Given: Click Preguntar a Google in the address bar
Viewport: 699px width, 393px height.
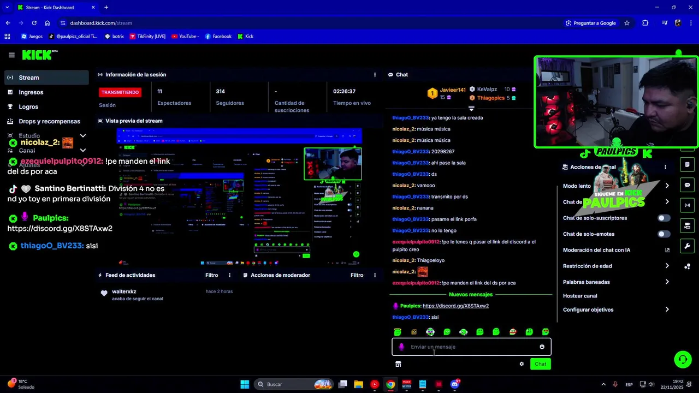Looking at the screenshot, I should 590,23.
